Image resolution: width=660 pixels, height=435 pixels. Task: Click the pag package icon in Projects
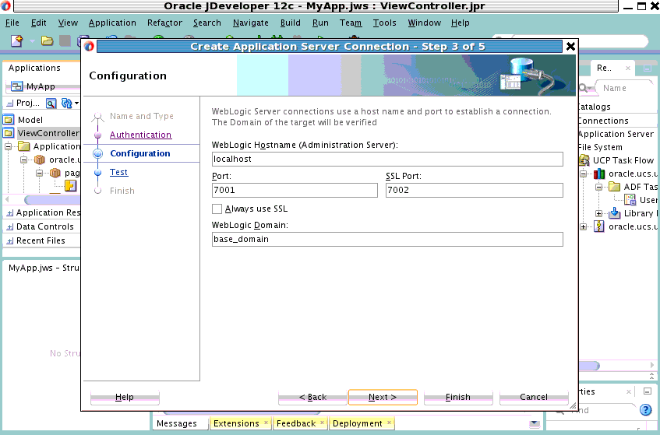55,173
